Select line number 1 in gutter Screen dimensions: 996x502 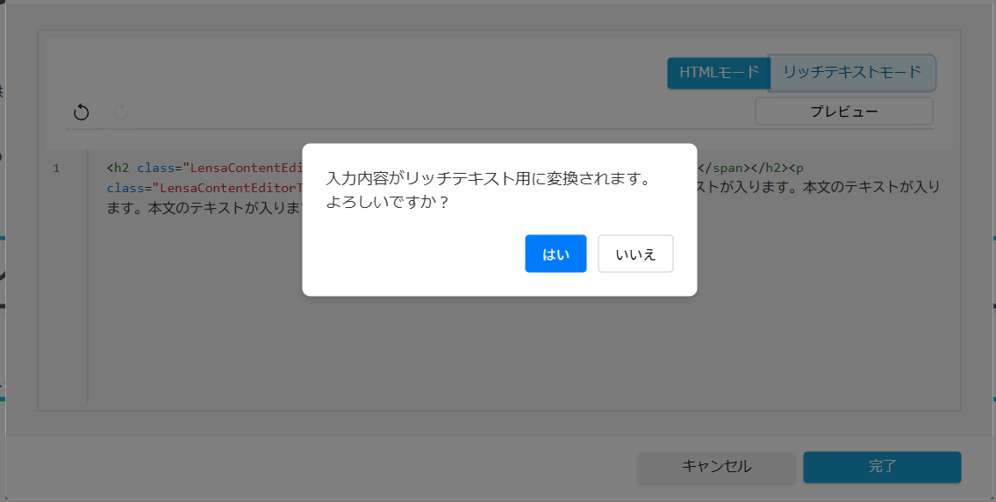click(x=56, y=169)
